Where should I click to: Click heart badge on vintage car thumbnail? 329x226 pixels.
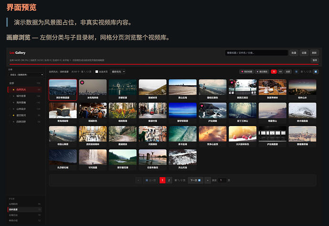pyautogui.click(x=232, y=82)
